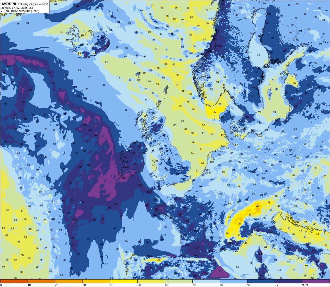Click the legend tick label '40'
The image size is (330, 287).
click(112, 285)
